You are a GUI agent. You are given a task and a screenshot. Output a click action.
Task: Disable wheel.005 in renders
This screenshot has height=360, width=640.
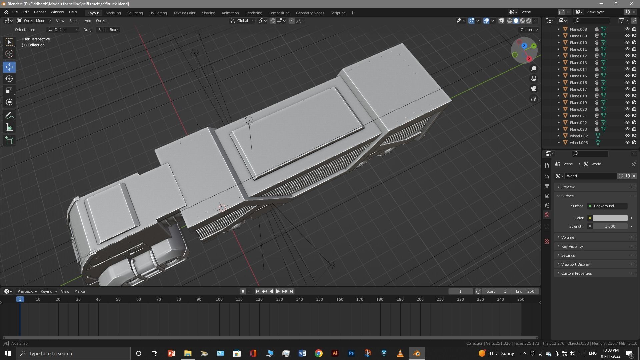[634, 142]
